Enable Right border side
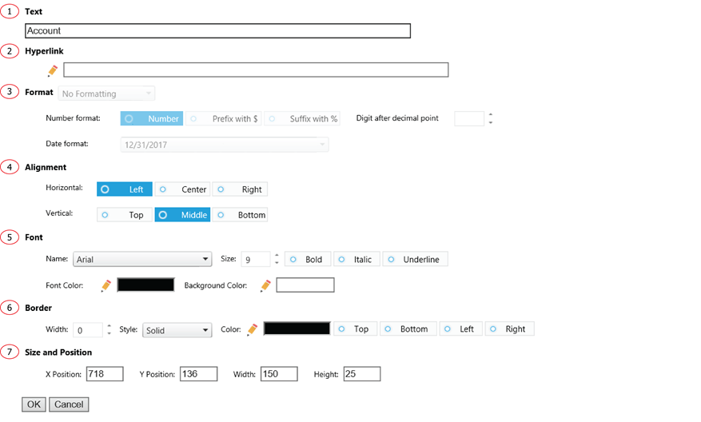 coord(510,329)
